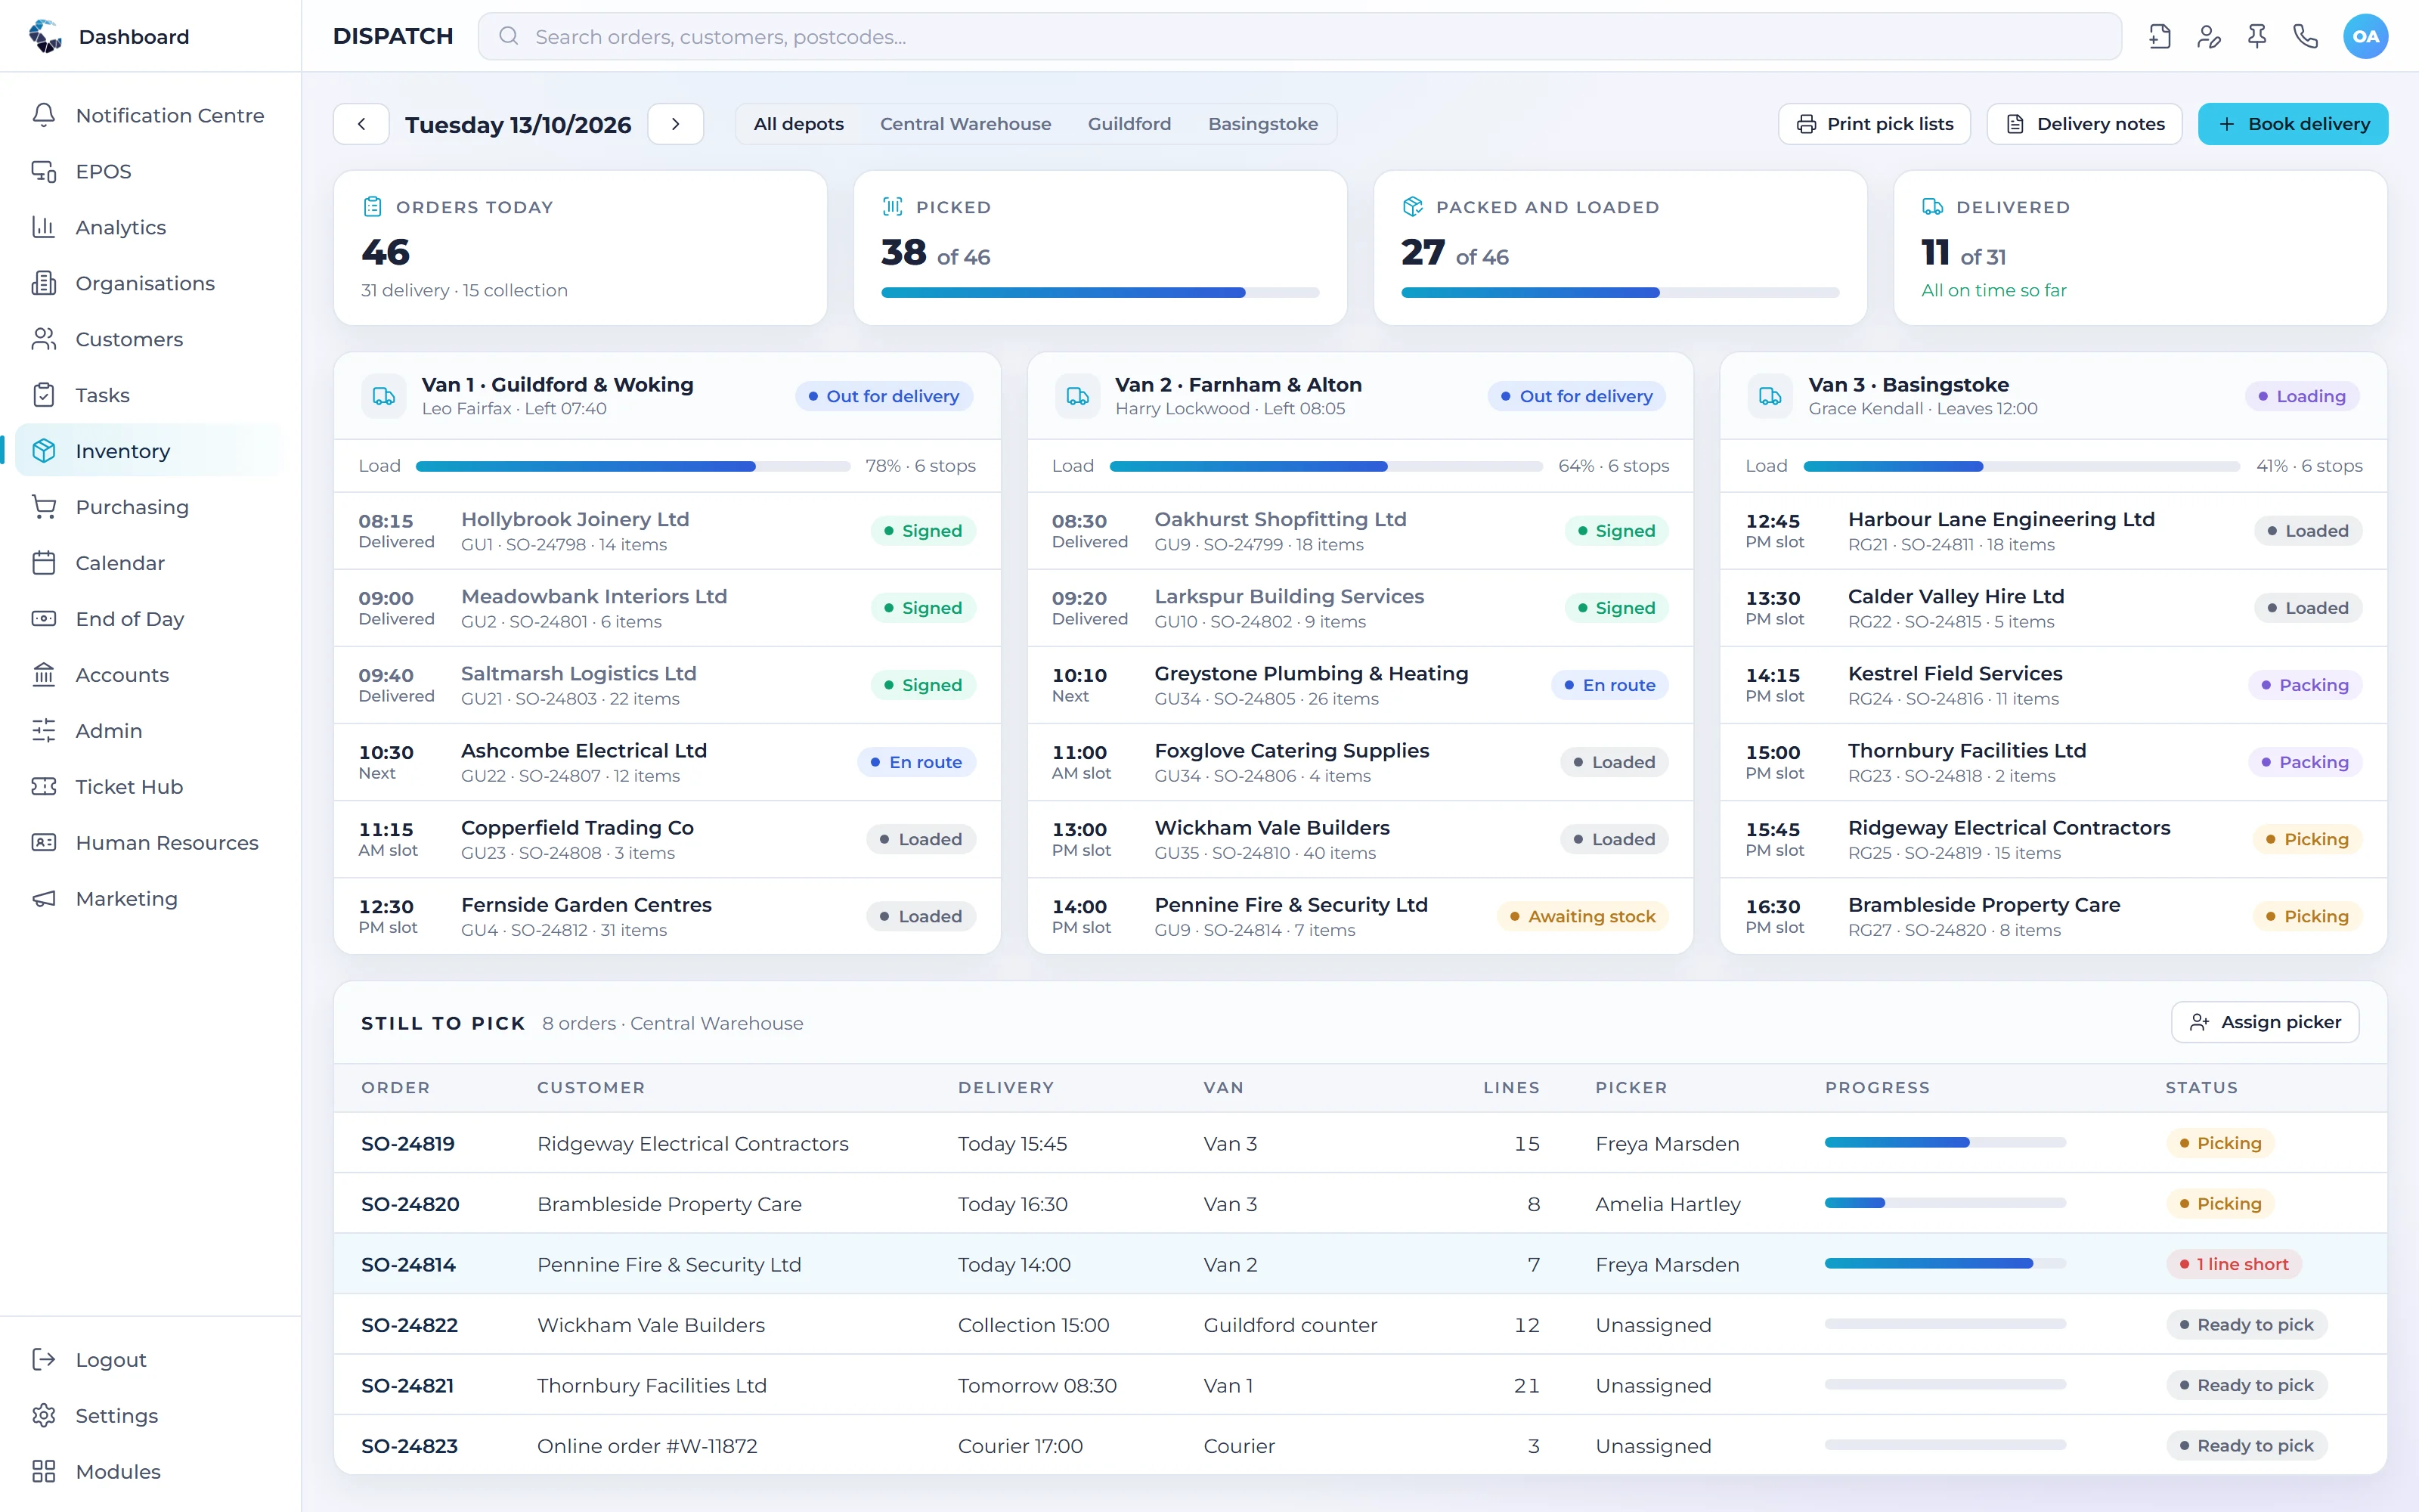Screen dimensions: 2419x1512
Task: Select the Calendar icon in sidebar
Action: pos(44,563)
